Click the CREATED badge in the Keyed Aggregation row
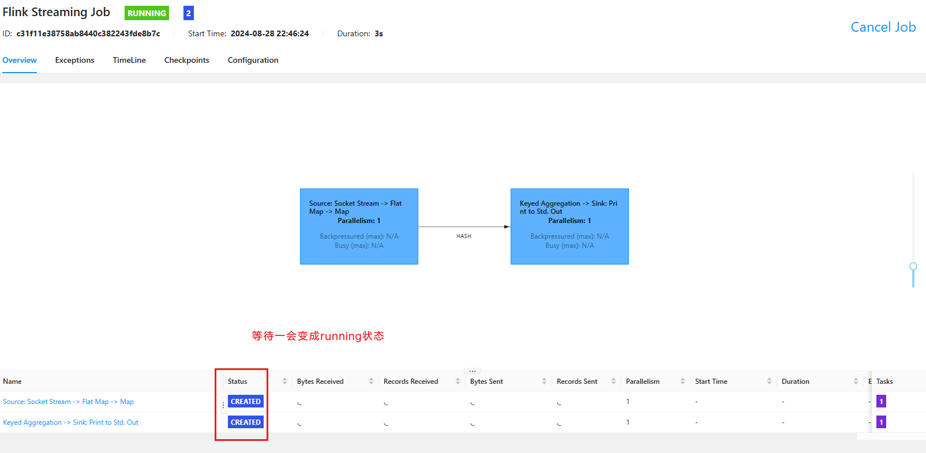The width and height of the screenshot is (926, 453). [246, 422]
